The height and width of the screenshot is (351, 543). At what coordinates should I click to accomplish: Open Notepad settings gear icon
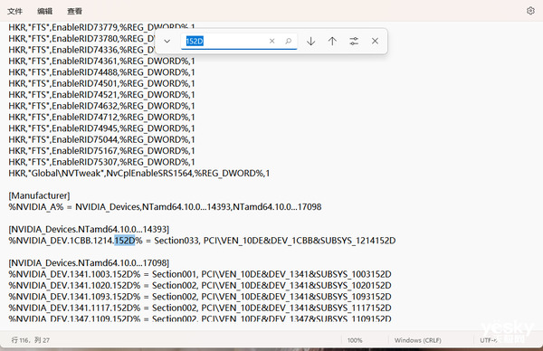click(530, 11)
